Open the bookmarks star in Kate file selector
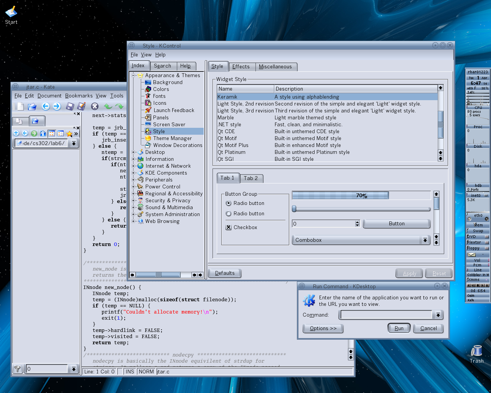The image size is (491, 393). point(69,134)
